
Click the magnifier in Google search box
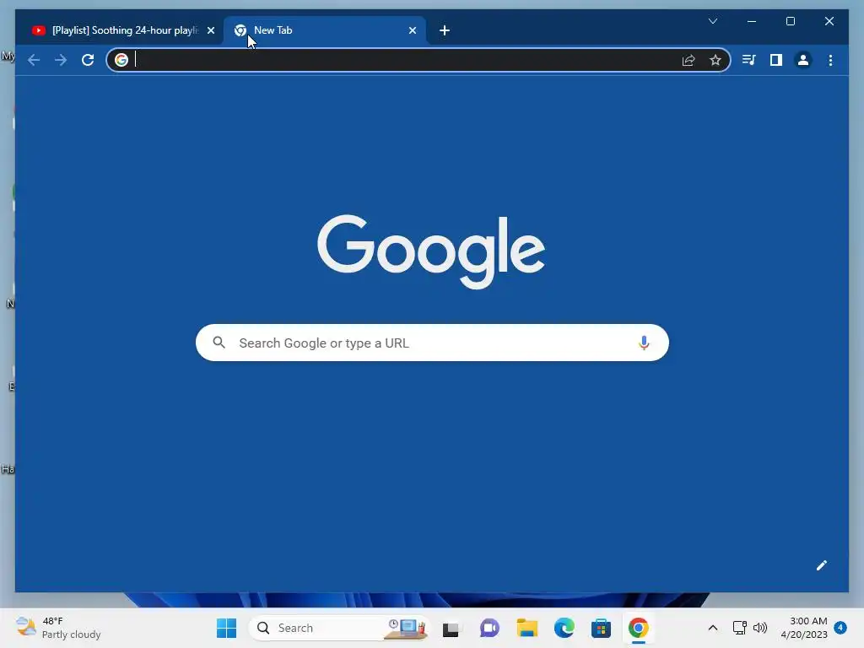(219, 343)
